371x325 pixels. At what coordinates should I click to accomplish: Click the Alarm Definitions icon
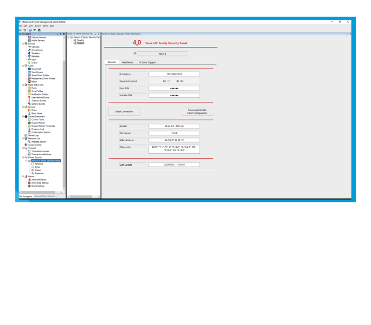[29, 180]
